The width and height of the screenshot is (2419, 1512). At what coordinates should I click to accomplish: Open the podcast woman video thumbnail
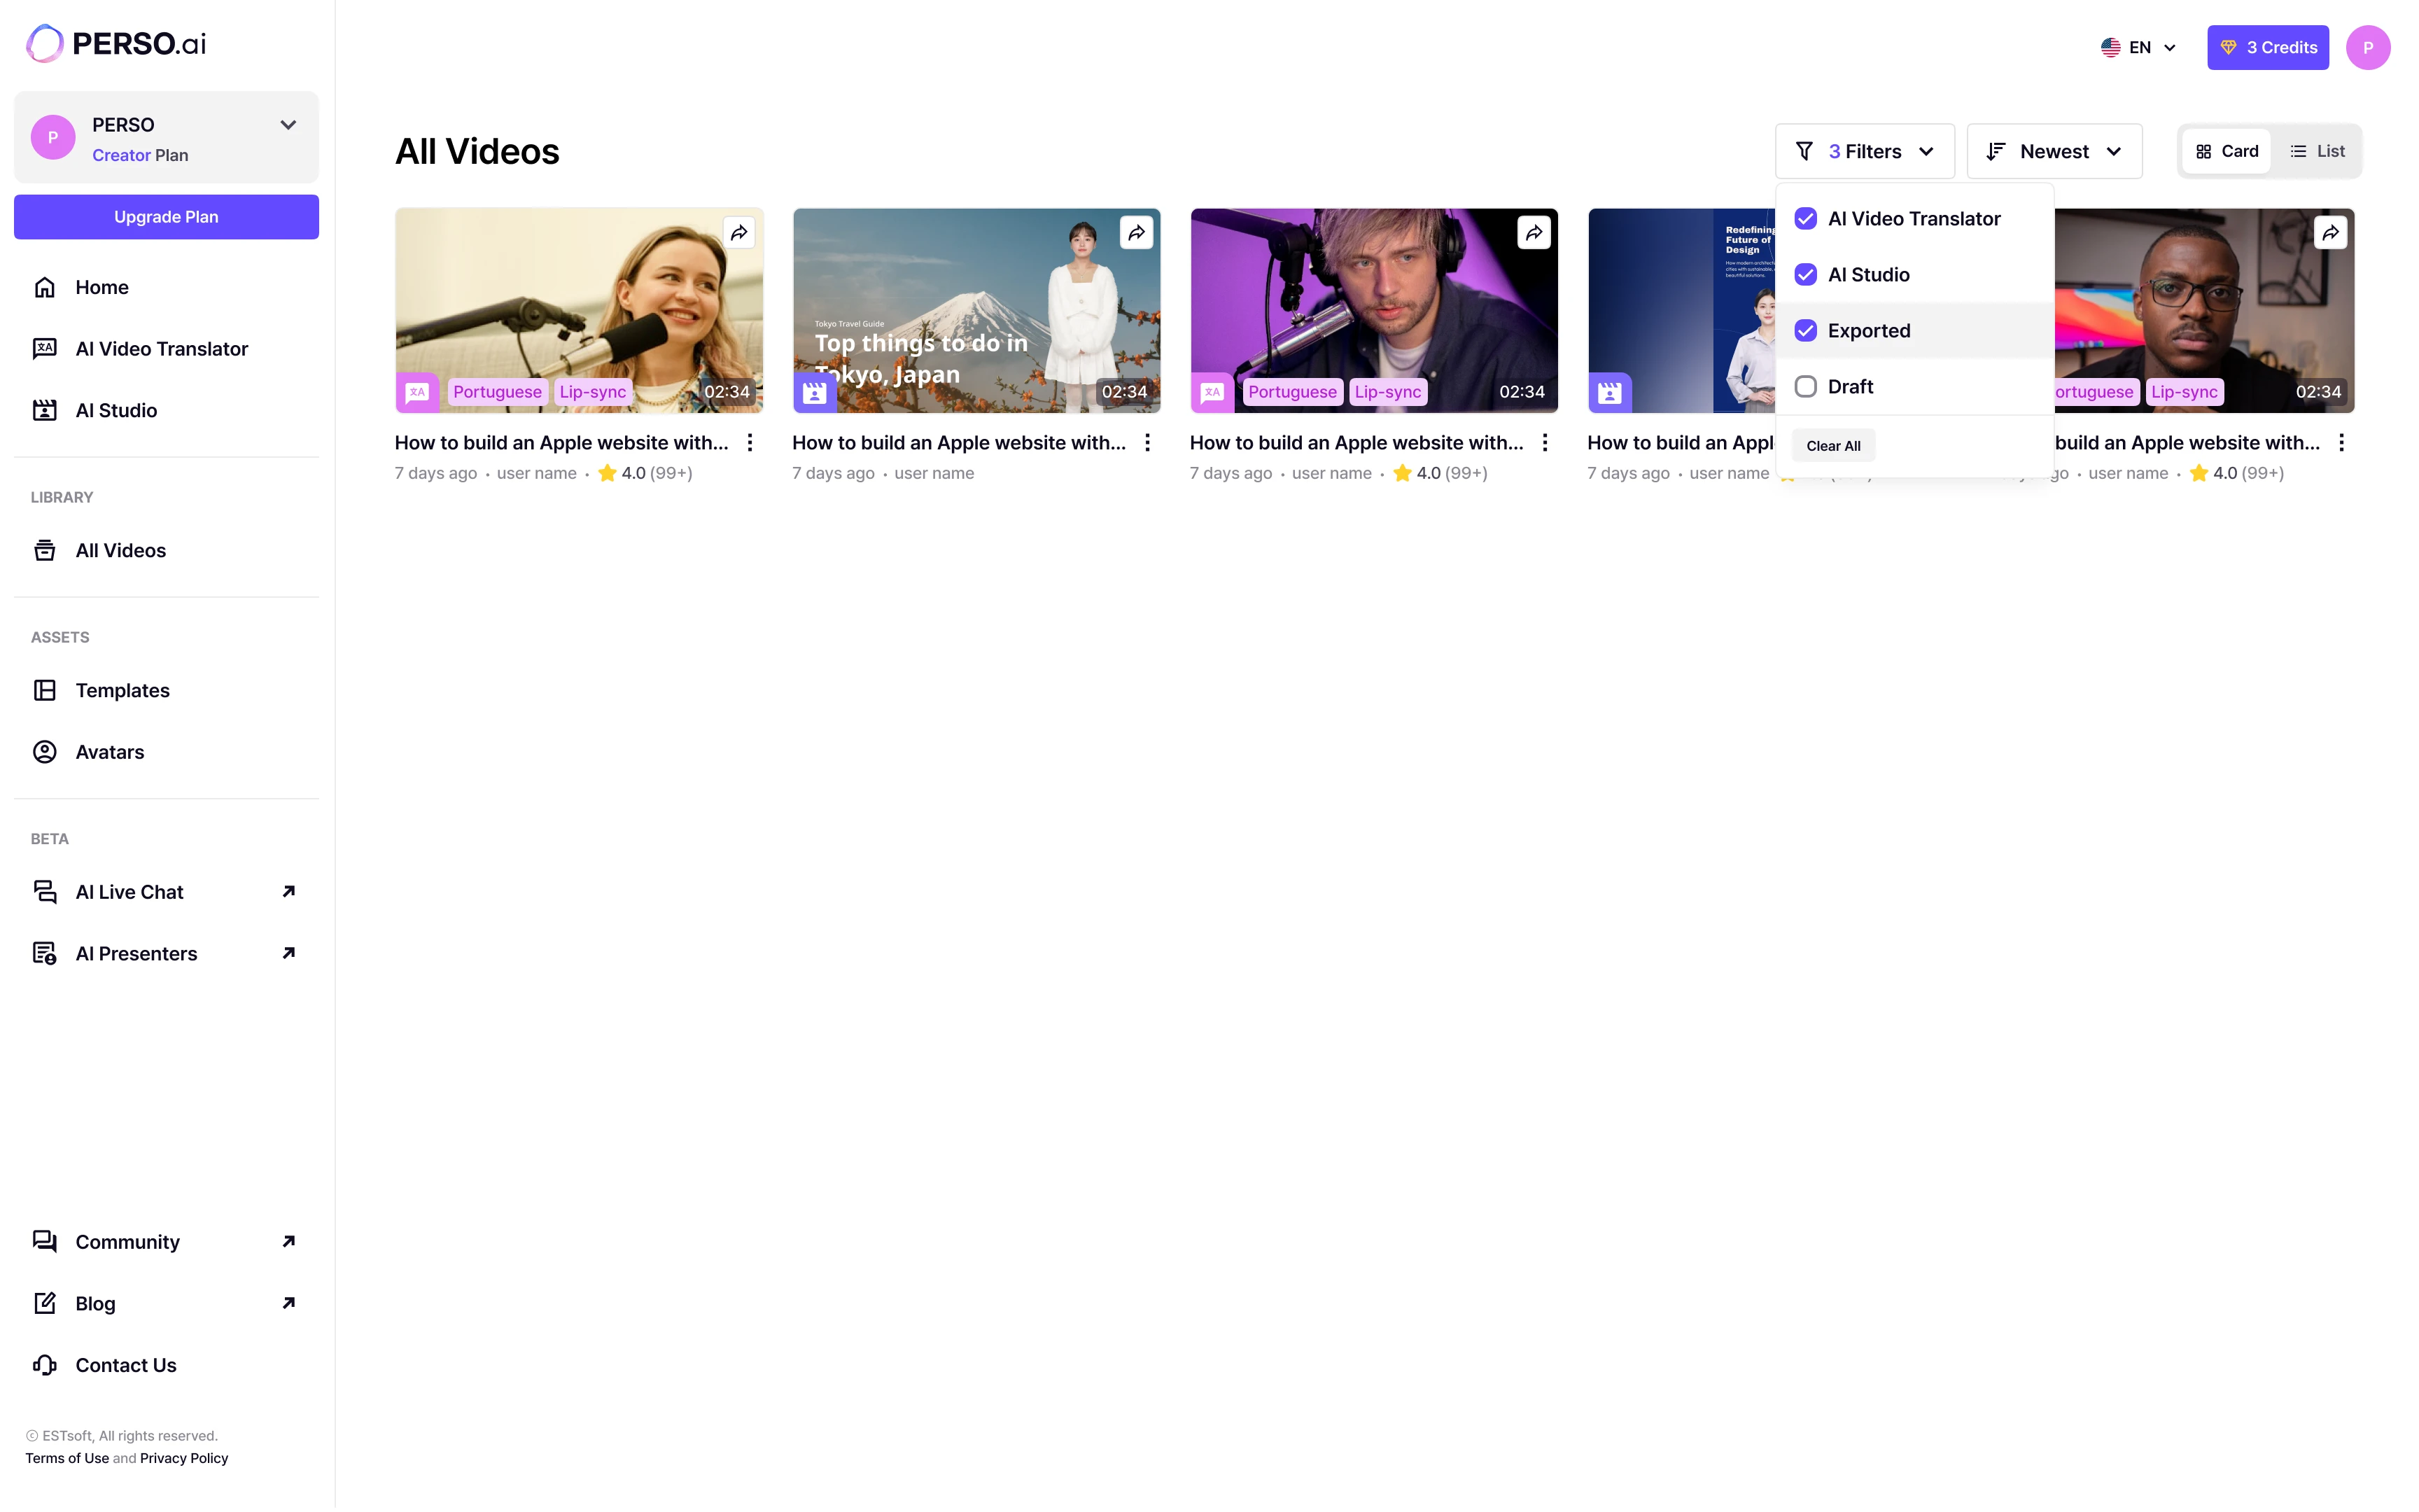coord(580,311)
